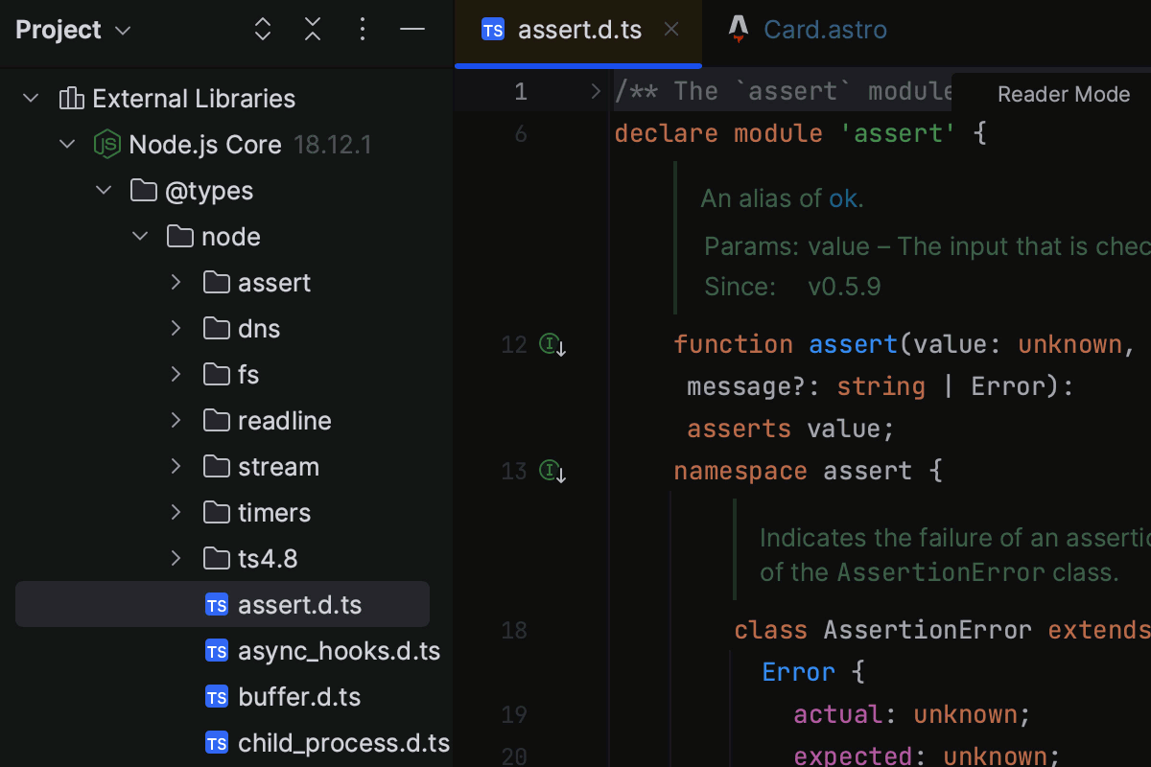The image size is (1151, 767).
Task: Click the implementation gutter marker at line 13
Action: pos(552,471)
